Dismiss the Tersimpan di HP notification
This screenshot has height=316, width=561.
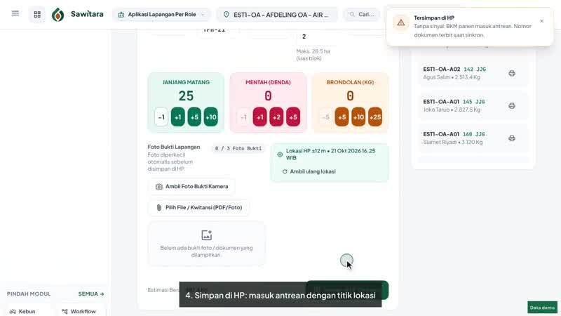click(541, 21)
